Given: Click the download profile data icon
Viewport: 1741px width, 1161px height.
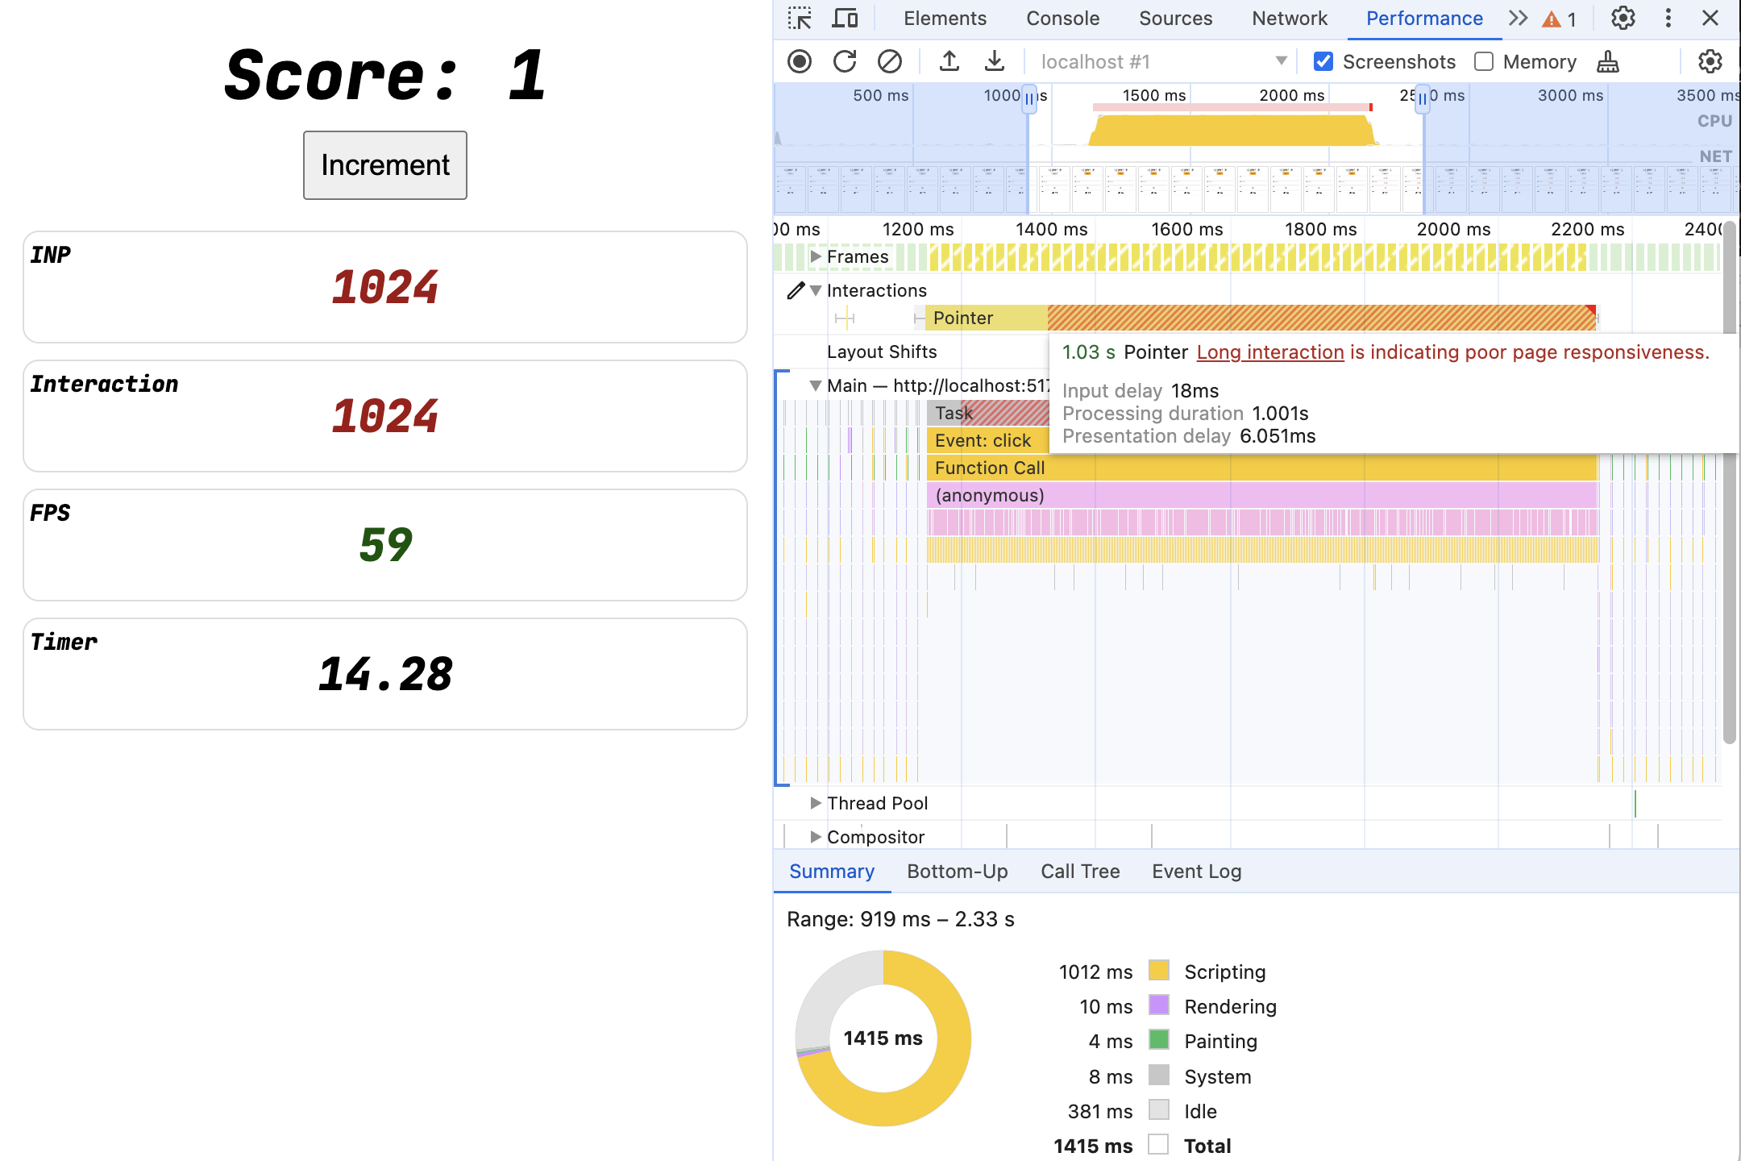Looking at the screenshot, I should tap(991, 61).
